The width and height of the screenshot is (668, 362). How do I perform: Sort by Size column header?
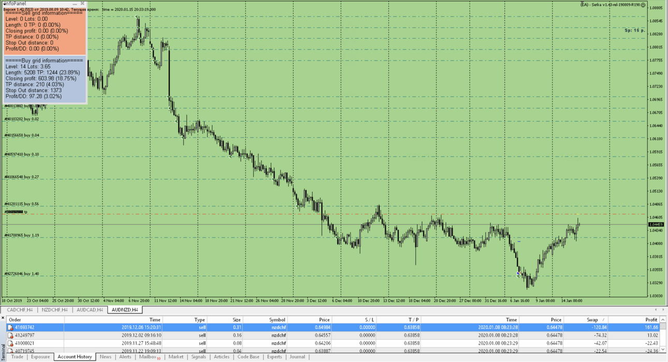(225, 320)
